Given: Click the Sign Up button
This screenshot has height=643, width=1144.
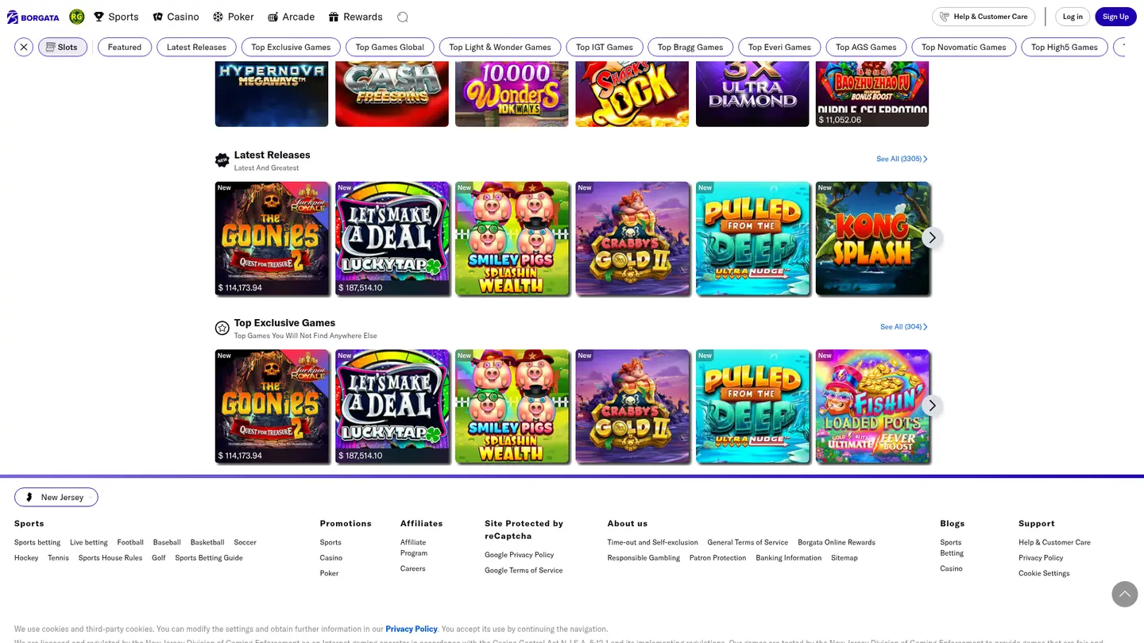Looking at the screenshot, I should [1115, 17].
